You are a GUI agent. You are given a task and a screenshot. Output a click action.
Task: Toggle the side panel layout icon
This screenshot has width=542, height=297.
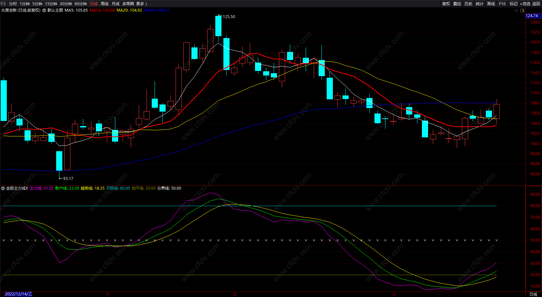(x=522, y=10)
